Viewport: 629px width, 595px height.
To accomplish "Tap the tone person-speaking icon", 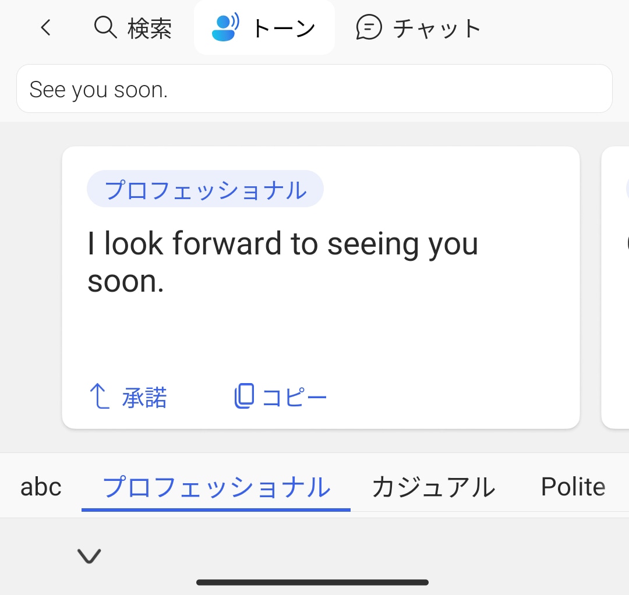I will coord(225,27).
